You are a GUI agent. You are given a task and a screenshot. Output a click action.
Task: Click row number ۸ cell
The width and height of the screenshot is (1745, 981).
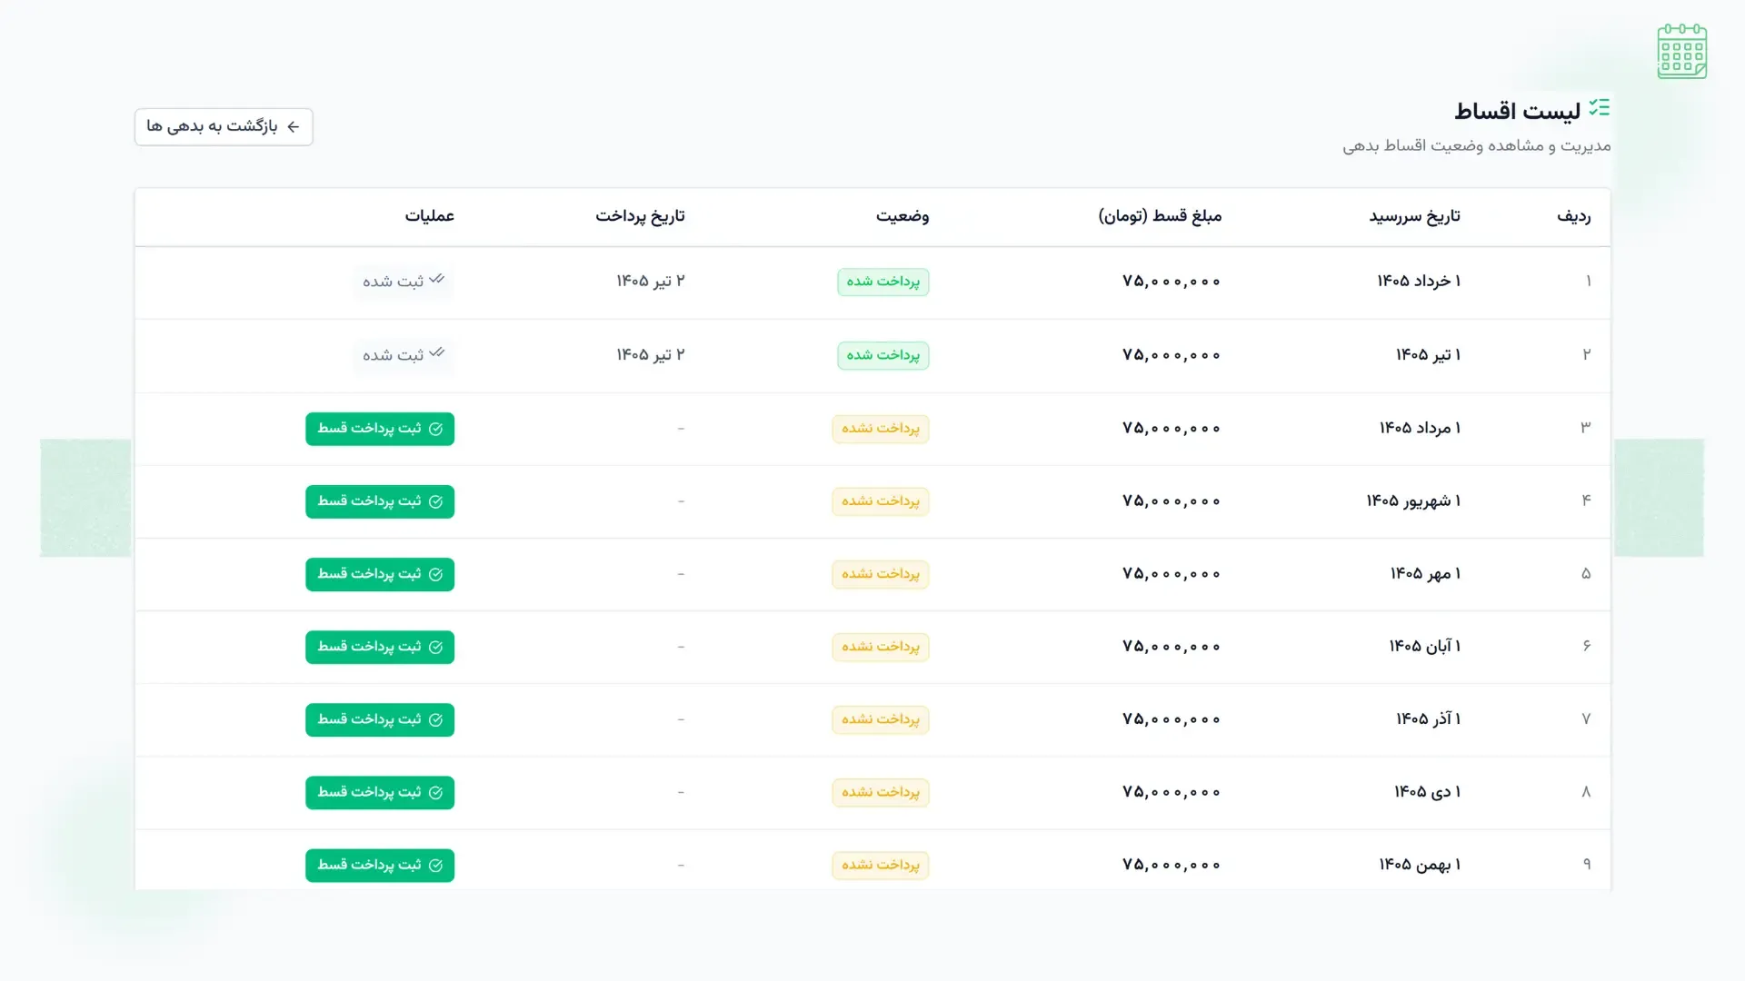[1586, 792]
